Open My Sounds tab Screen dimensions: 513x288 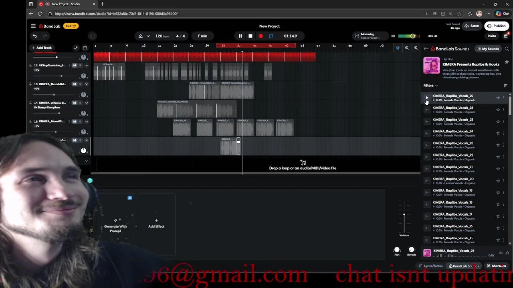click(488, 49)
